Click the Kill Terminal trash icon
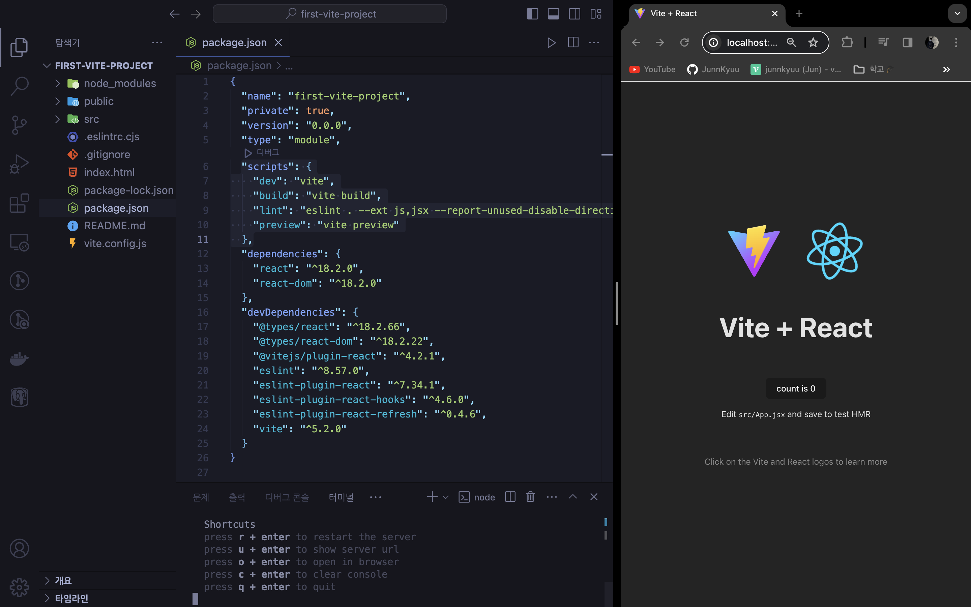The height and width of the screenshot is (607, 971). [530, 497]
